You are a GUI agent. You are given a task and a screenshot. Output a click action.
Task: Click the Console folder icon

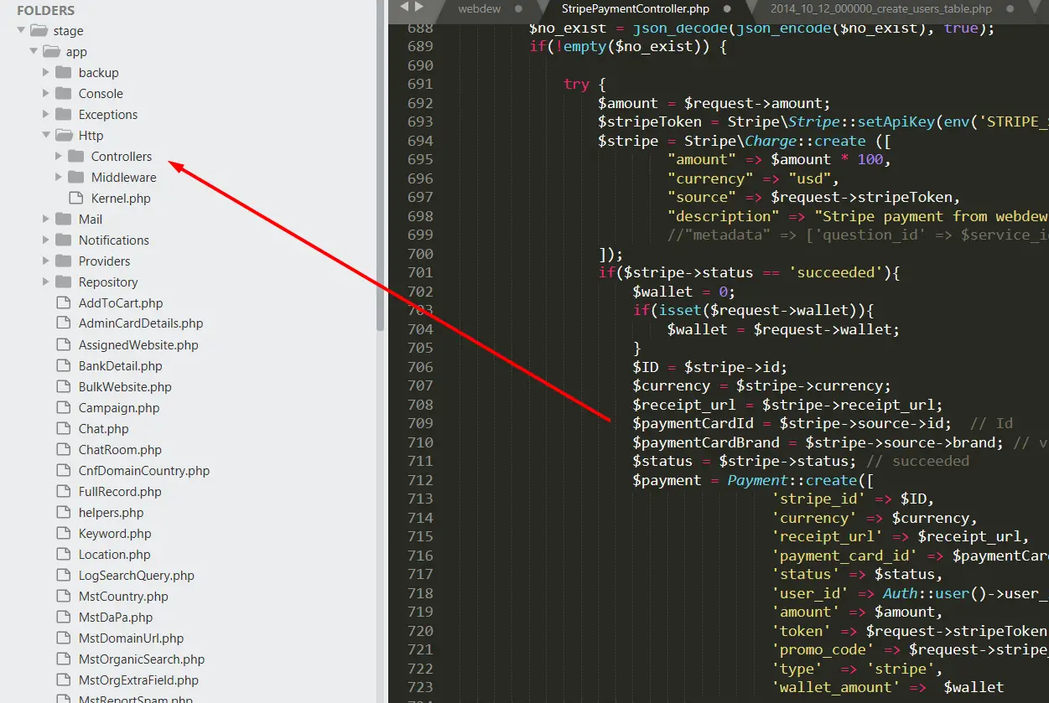click(x=64, y=93)
